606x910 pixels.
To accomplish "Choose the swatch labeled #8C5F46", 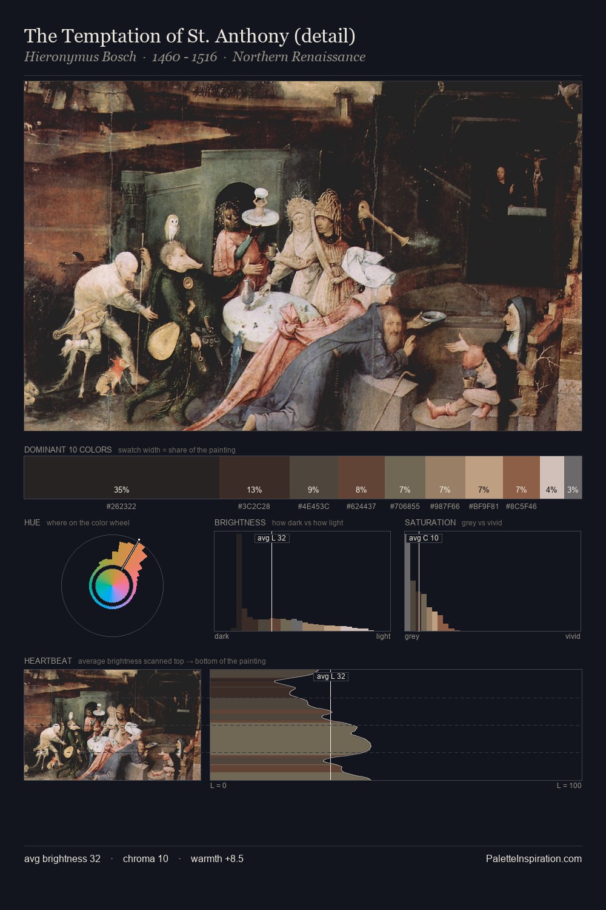I will tap(521, 477).
